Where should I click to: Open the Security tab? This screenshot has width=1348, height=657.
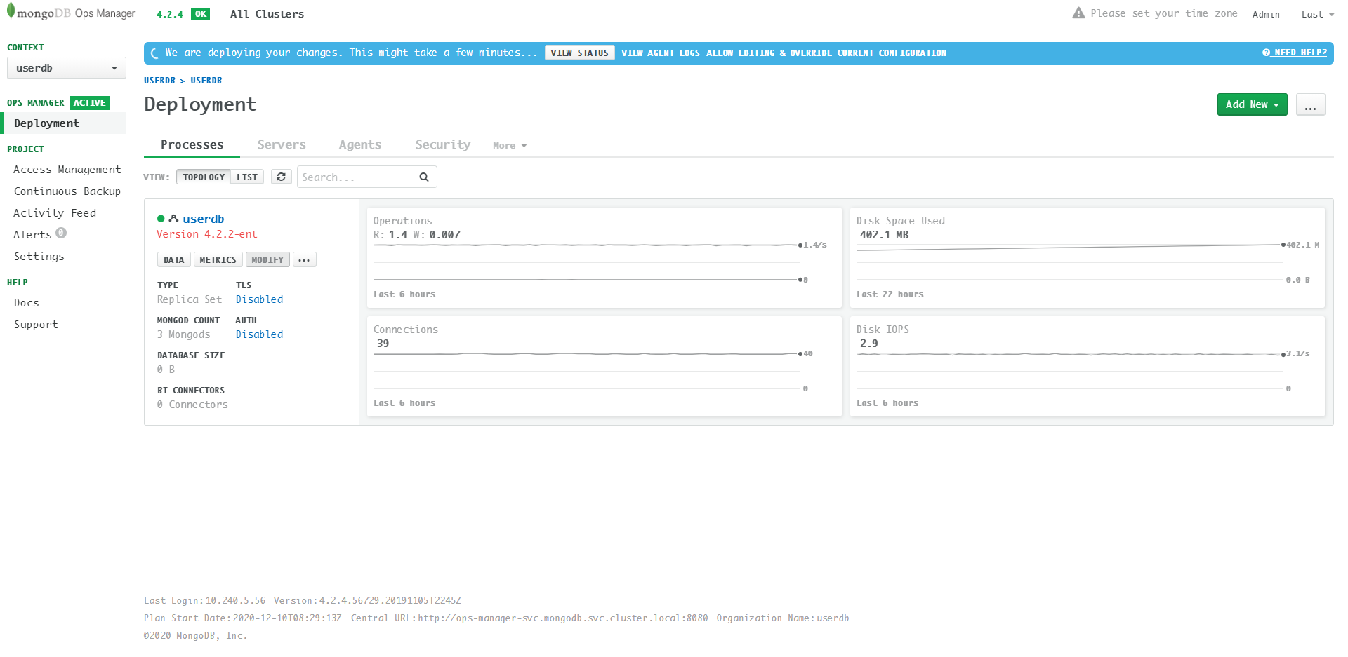point(442,144)
